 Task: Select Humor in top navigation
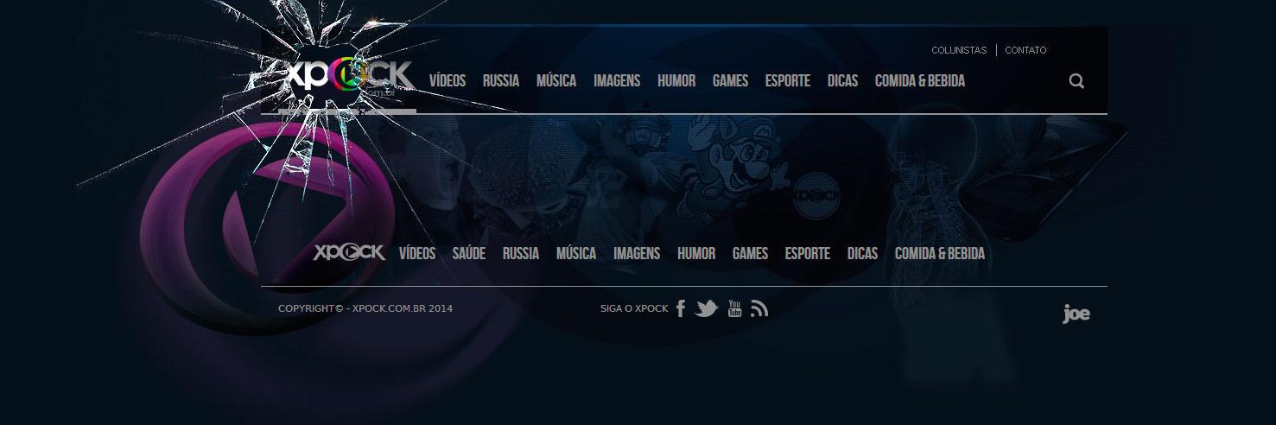(x=676, y=81)
